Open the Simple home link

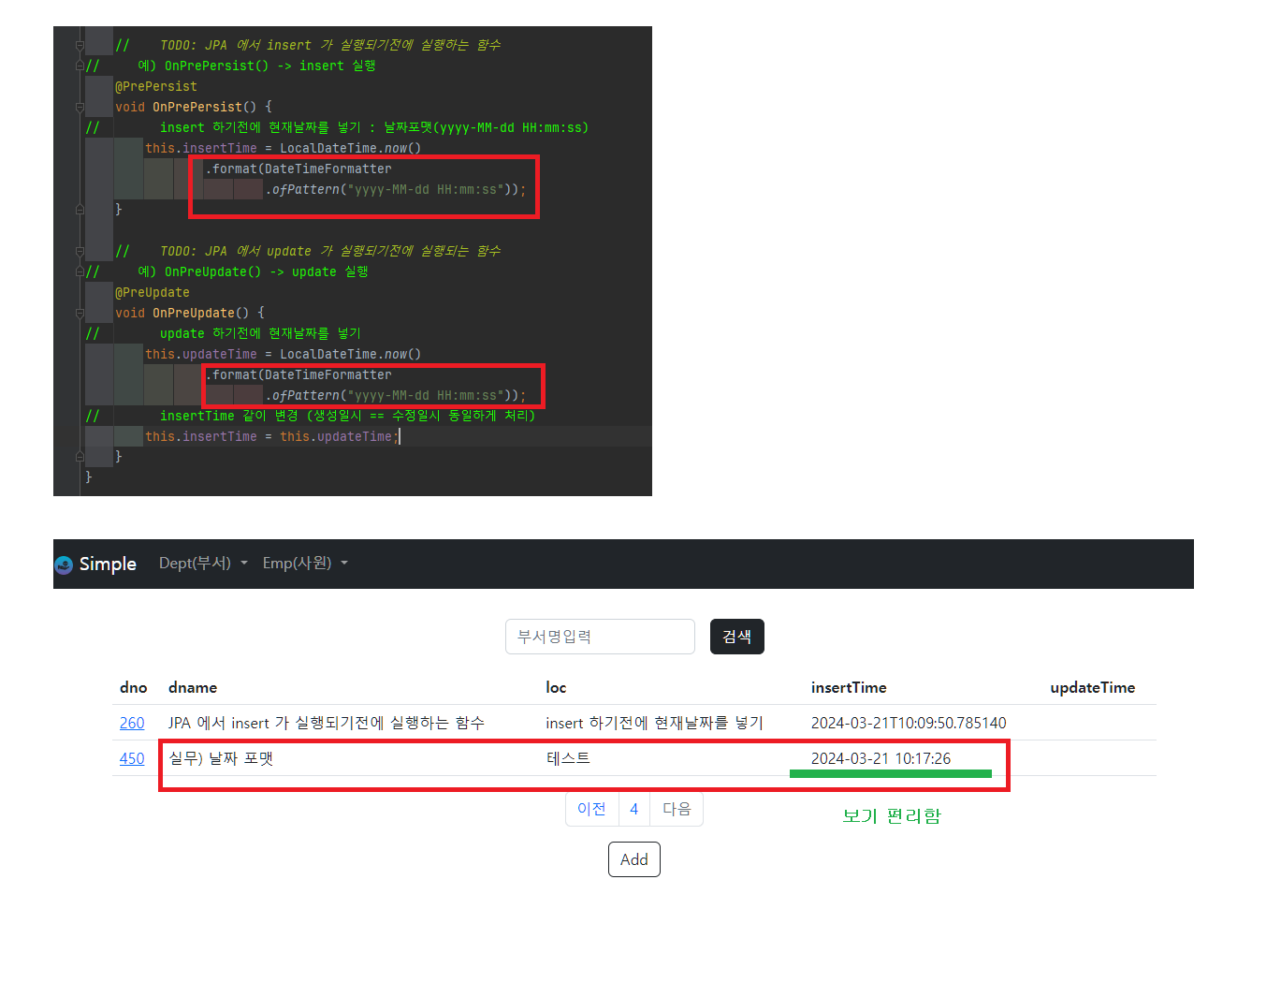(x=96, y=564)
